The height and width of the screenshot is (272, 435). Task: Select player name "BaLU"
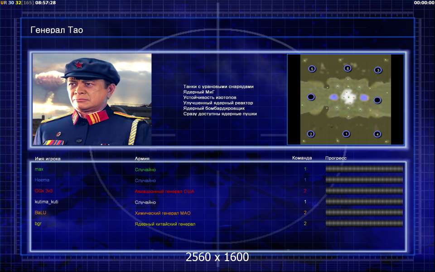click(40, 213)
